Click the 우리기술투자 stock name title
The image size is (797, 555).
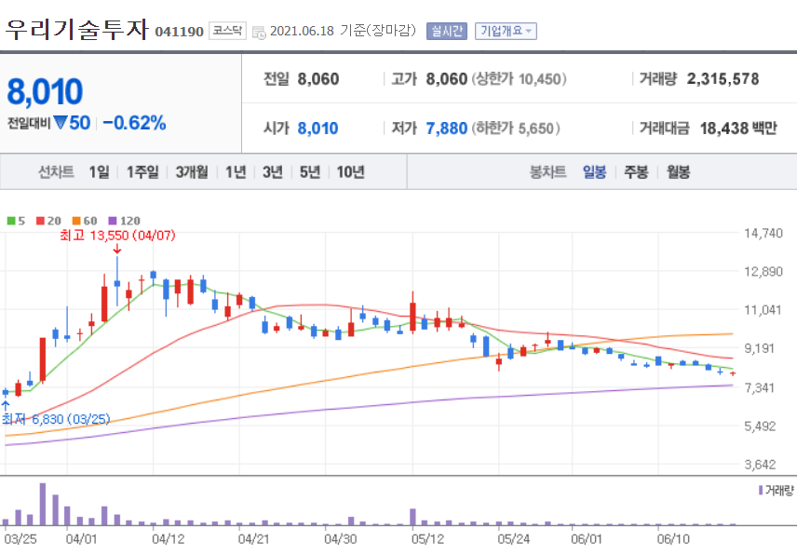pyautogui.click(x=76, y=30)
